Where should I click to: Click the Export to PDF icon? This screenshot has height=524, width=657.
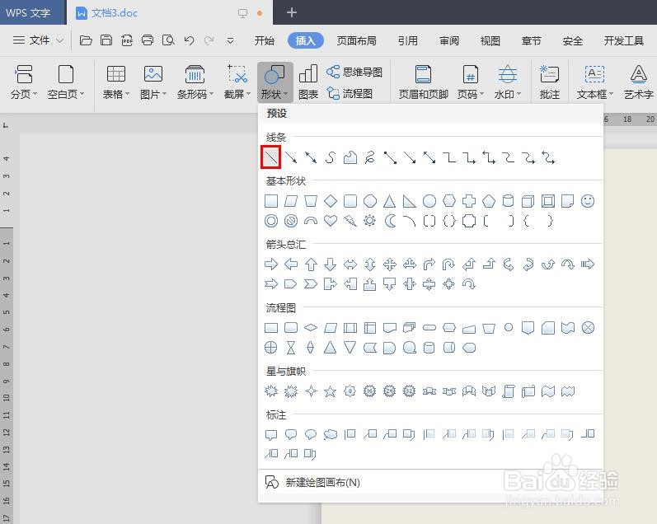point(127,40)
